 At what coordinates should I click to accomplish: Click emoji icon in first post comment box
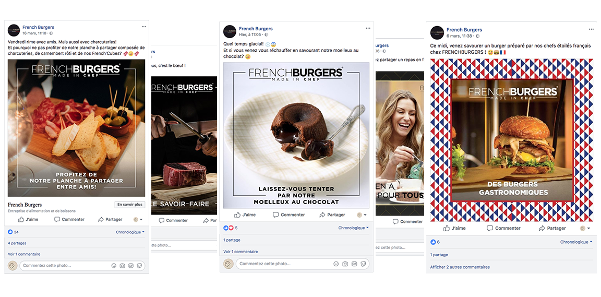pyautogui.click(x=114, y=266)
